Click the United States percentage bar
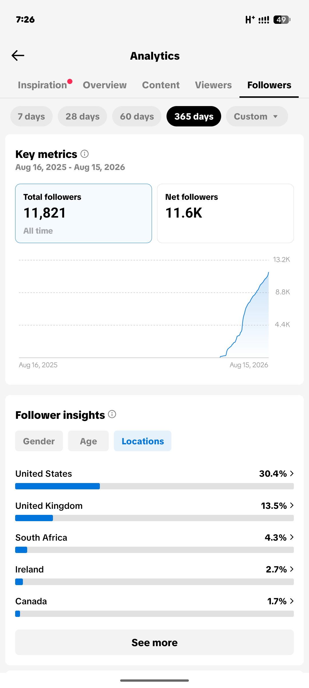The width and height of the screenshot is (309, 688). pos(154,486)
